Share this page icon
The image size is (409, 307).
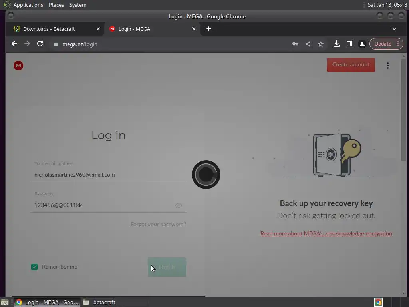click(308, 44)
